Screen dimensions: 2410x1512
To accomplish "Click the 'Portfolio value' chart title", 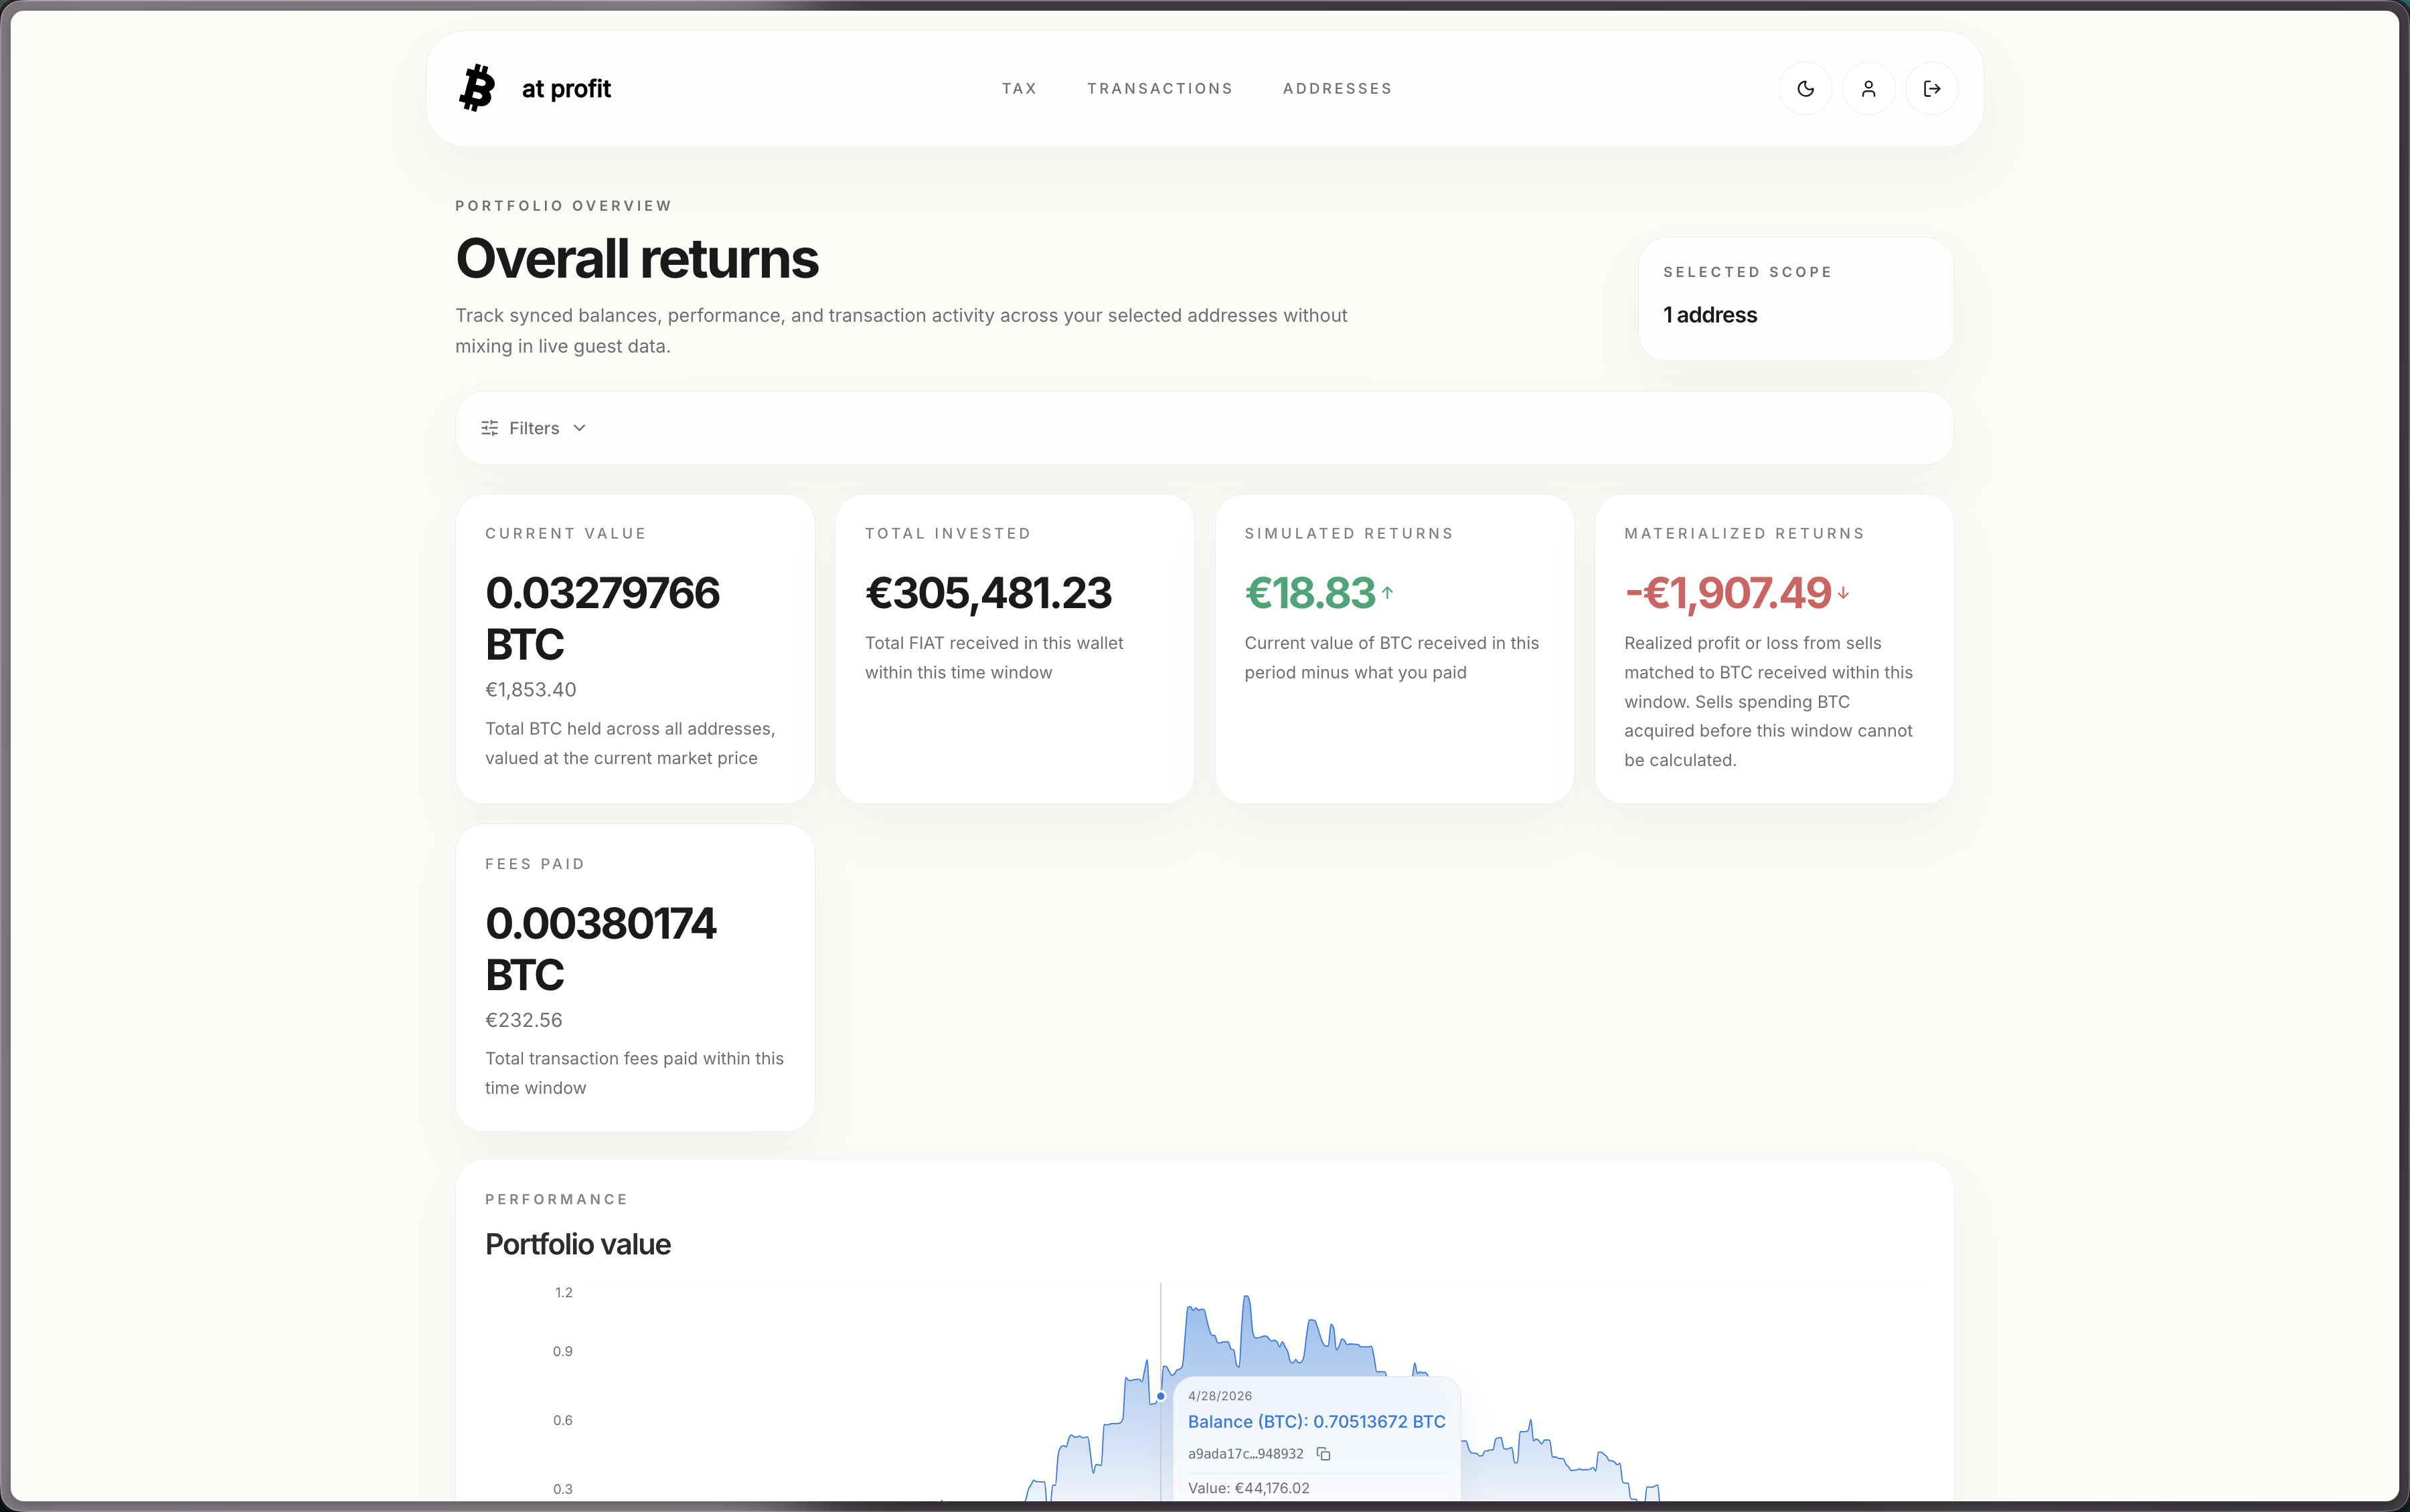I will point(577,1244).
